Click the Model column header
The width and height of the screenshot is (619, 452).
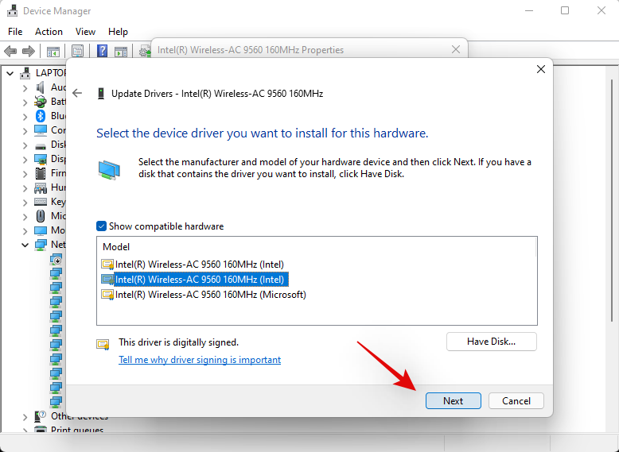coord(116,247)
